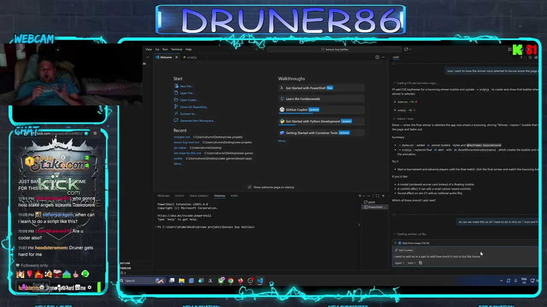Open the Terminal menu
The width and height of the screenshot is (547, 307).
coord(176,49)
